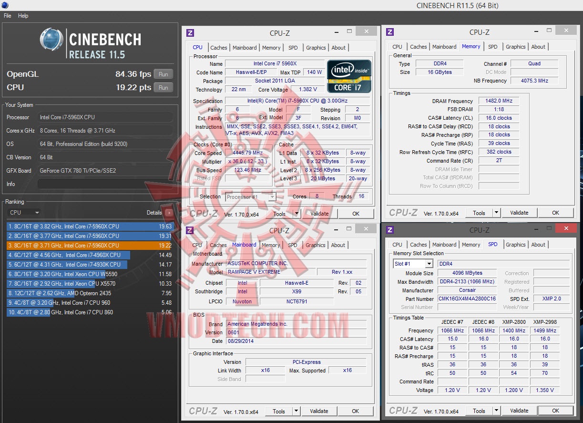Image resolution: width=583 pixels, height=423 pixels.
Task: Select ranking entry AMD Opteron 2435
Action: (x=90, y=293)
